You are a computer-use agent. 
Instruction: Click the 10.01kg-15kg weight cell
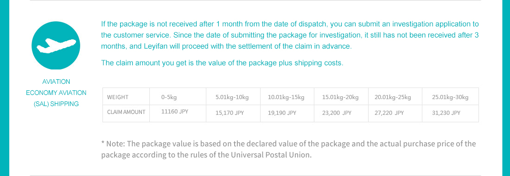point(287,96)
